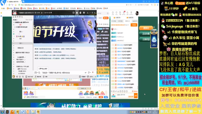The image size is (202, 114).
Task: Open the list panel icon beside YY home icon
Action: click(80, 13)
